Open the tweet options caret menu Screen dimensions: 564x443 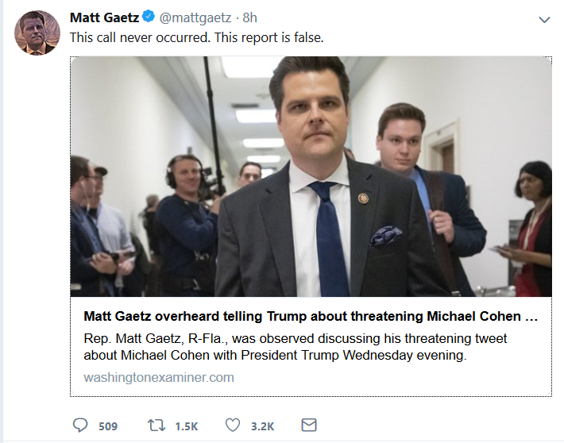tap(544, 18)
